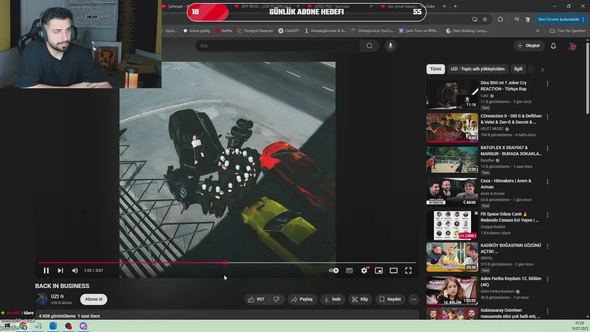Screen dimensions: 590x332
Task: Open COnnection II video thumbnail
Action: click(452, 128)
